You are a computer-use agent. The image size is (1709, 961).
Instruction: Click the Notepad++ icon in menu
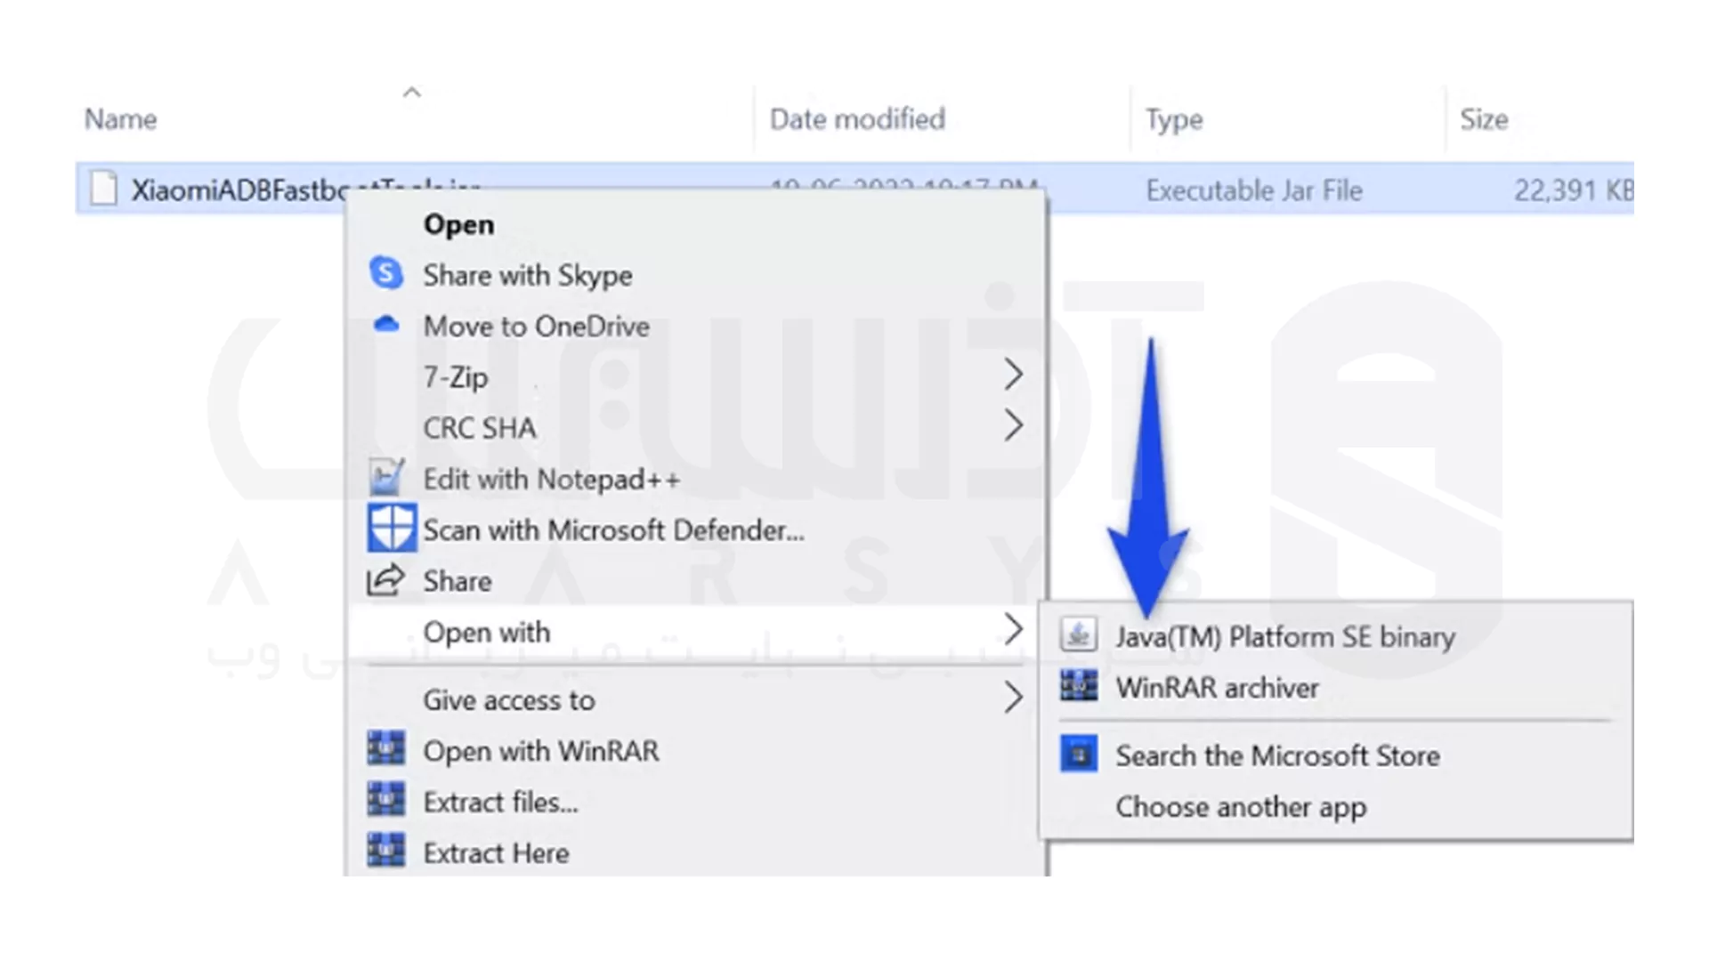(x=386, y=478)
